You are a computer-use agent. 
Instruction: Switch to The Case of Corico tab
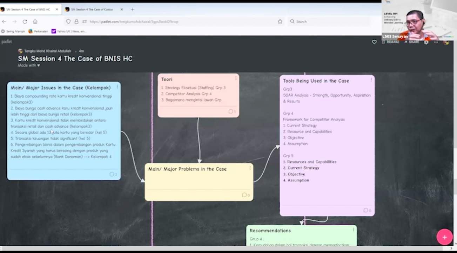[92, 9]
